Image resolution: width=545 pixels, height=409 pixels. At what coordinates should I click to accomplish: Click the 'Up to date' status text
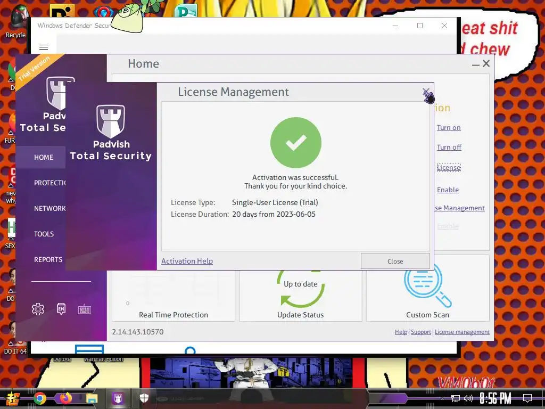301,284
